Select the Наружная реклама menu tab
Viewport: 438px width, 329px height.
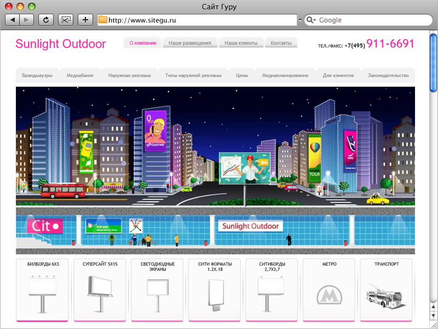point(129,75)
